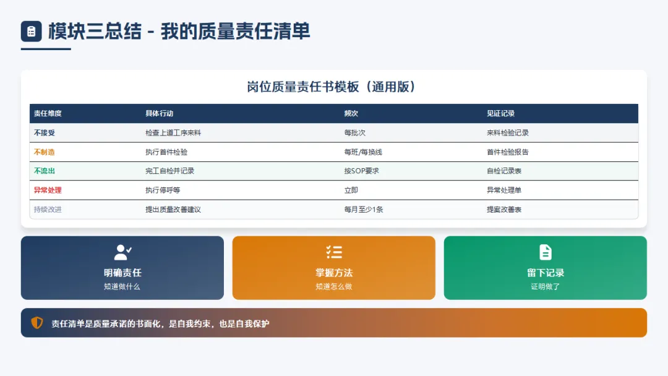Click the 频次 column header
This screenshot has width=668, height=376.
[x=351, y=113]
